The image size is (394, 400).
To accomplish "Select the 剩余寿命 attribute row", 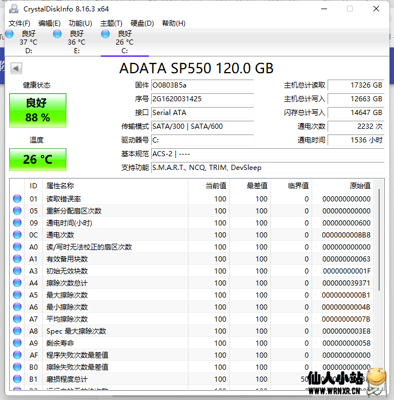I will 191,343.
